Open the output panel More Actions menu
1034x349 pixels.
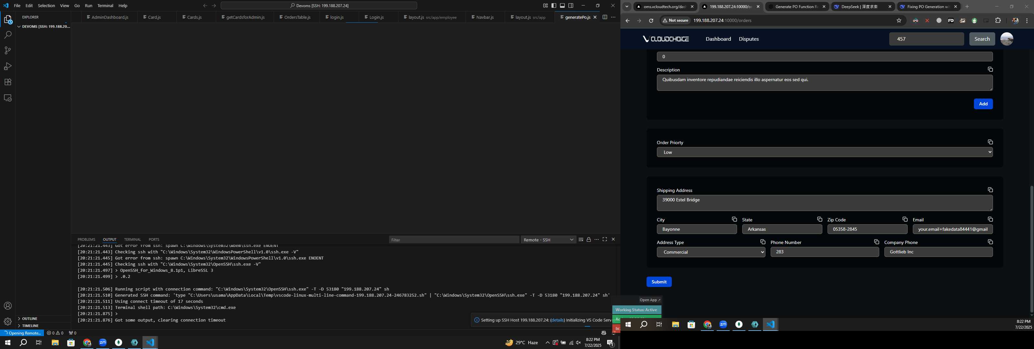[596, 239]
